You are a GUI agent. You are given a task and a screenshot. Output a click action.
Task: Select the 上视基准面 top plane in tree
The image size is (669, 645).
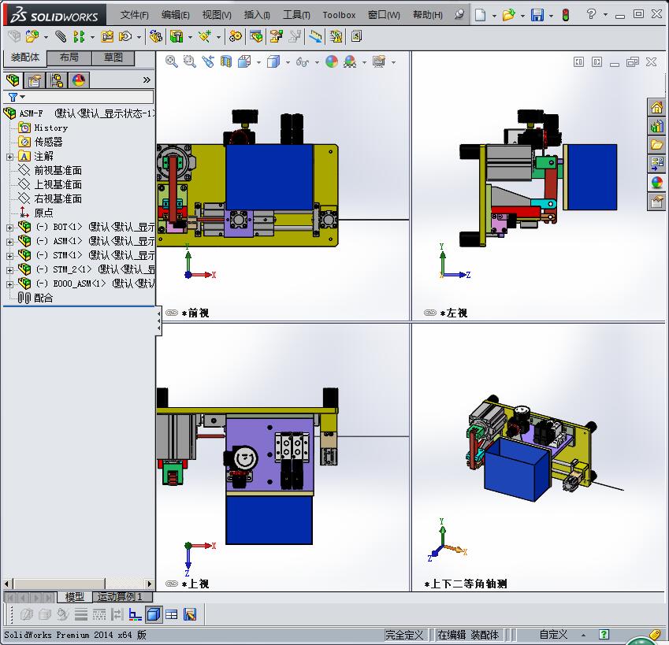[x=58, y=184]
